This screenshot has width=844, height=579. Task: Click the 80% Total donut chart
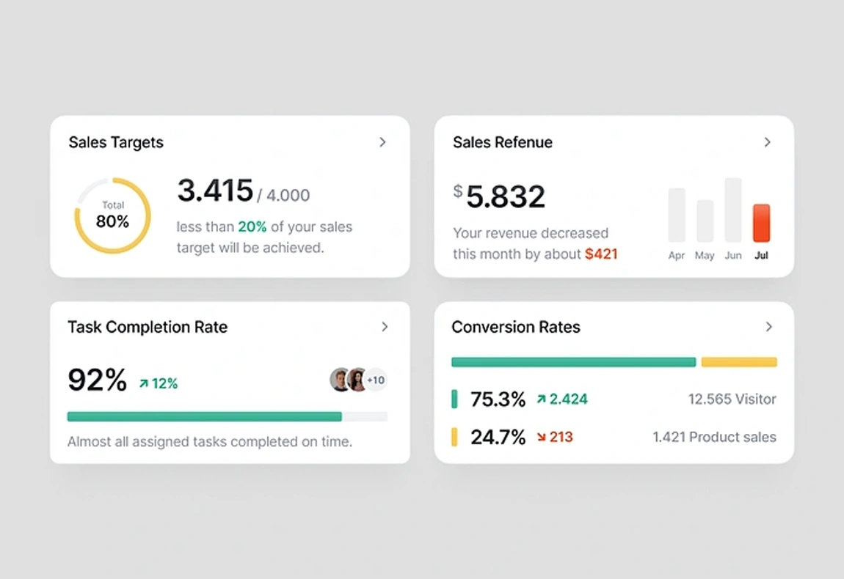(112, 215)
